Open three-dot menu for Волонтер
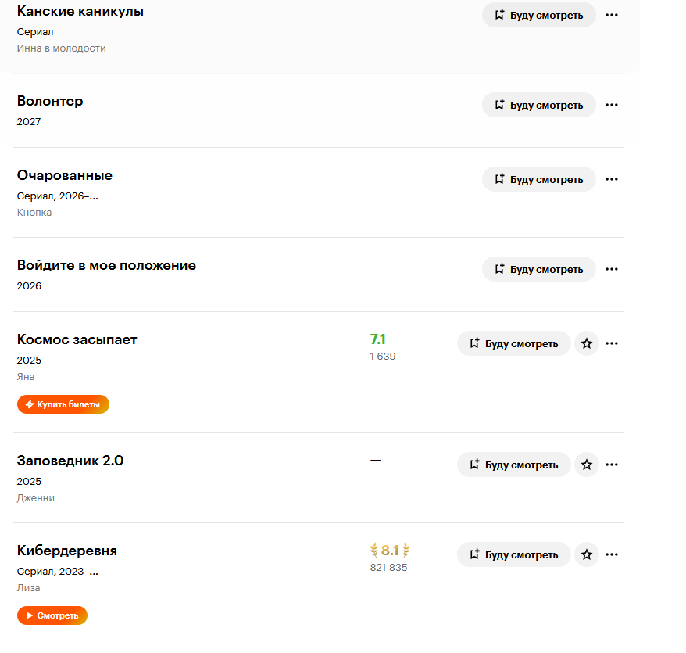The width and height of the screenshot is (686, 653). (612, 105)
